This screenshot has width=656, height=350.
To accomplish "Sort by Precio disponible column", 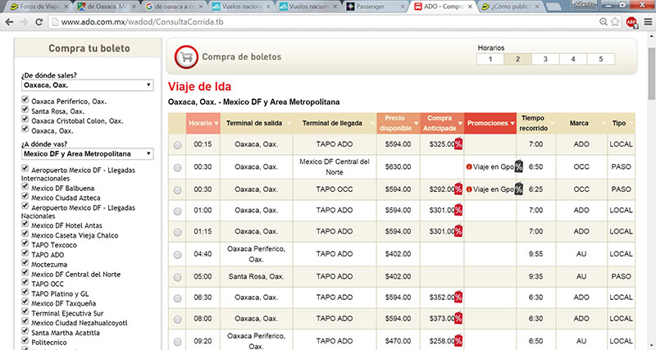I will coord(399,123).
